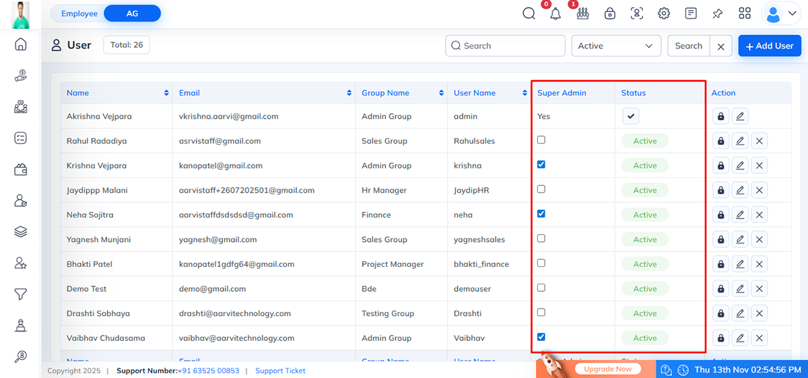Open the notifications bell icon
The width and height of the screenshot is (808, 378).
[555, 14]
